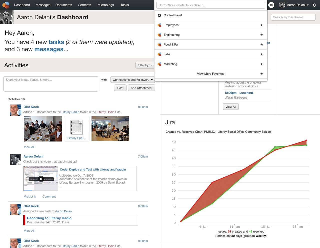Expand the Connections and Followers selector

[132, 79]
